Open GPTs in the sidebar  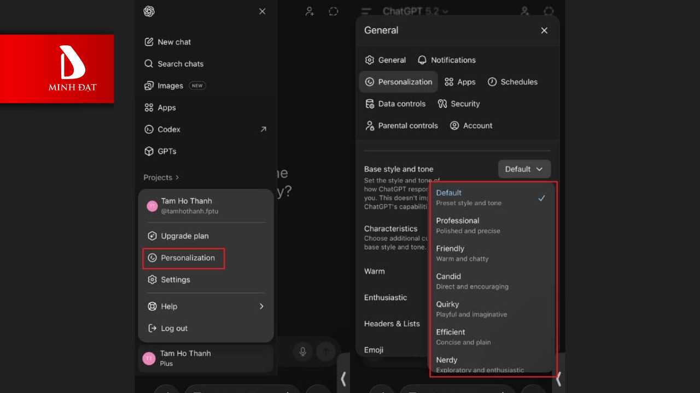(x=166, y=151)
